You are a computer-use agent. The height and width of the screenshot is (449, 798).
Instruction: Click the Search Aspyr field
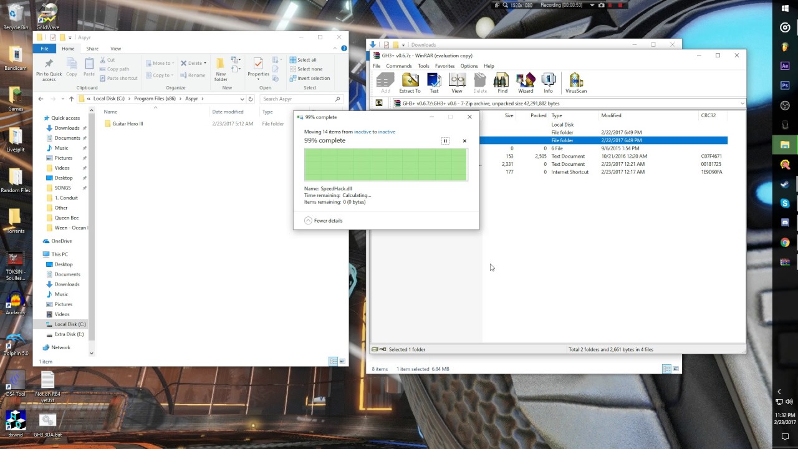point(302,99)
